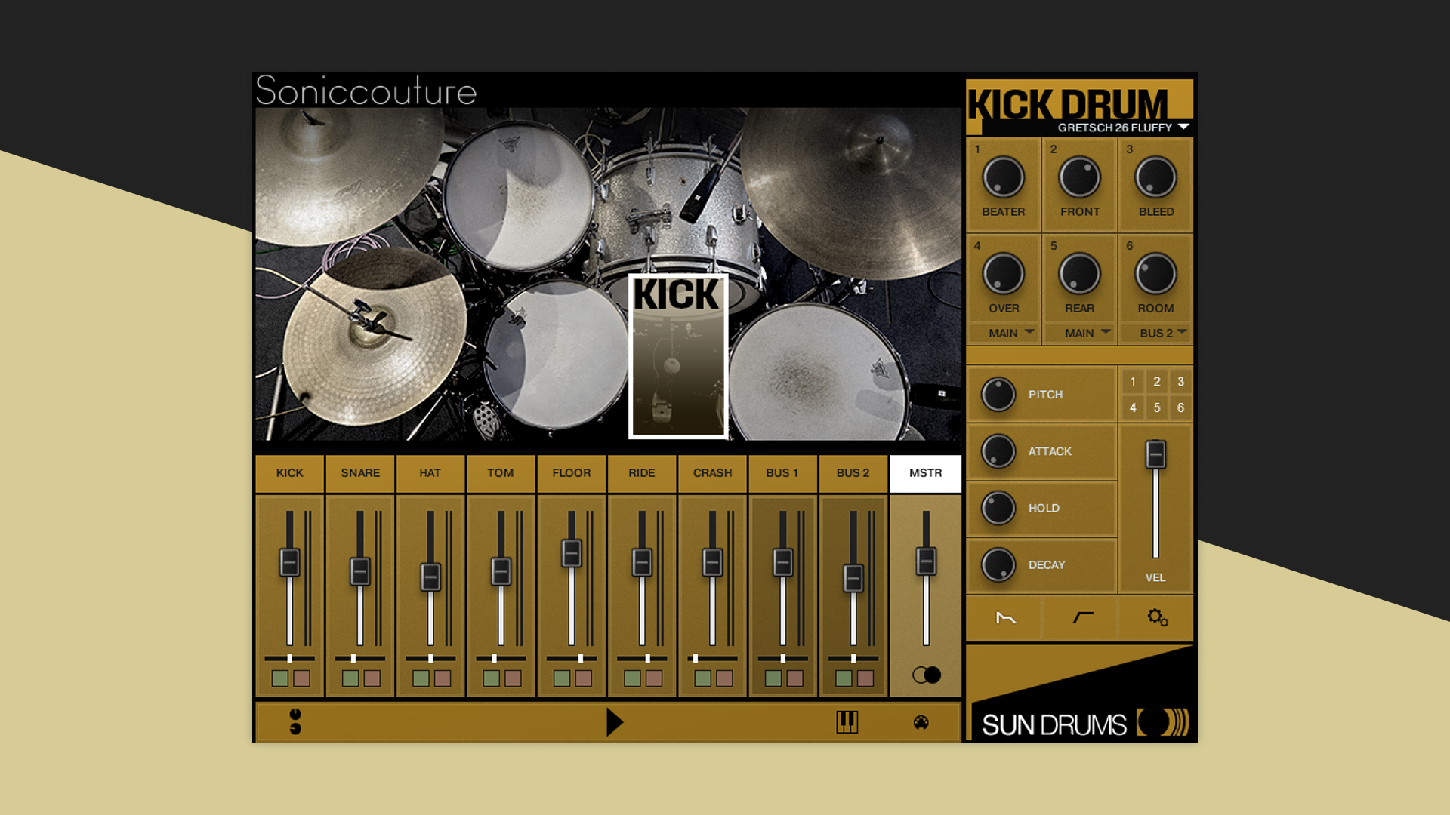Select the CRASH mixer tab
Viewport: 1450px width, 815px height.
(x=713, y=473)
